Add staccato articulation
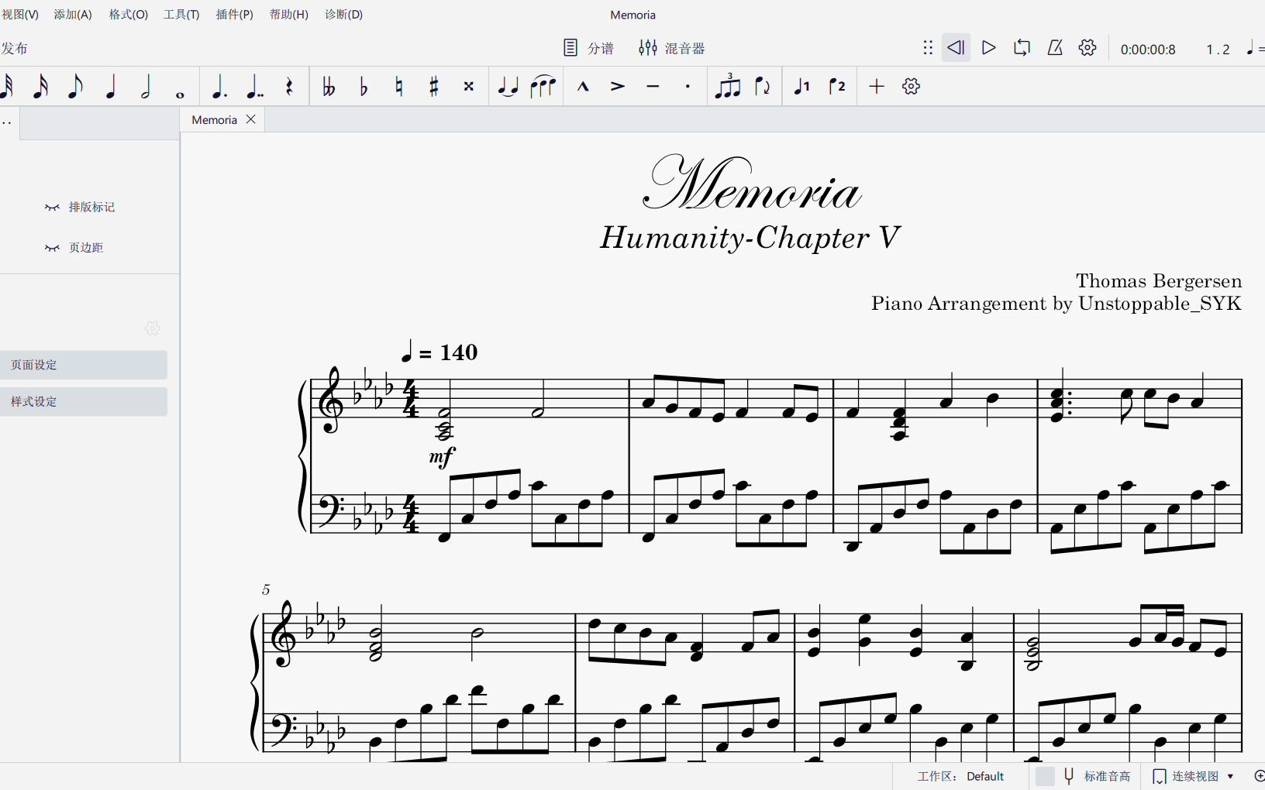Screen dimensions: 1265x790 point(688,86)
